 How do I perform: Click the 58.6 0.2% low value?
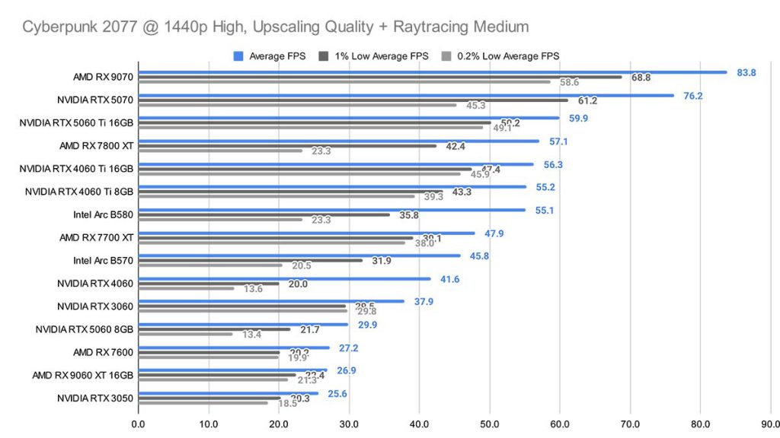(570, 82)
